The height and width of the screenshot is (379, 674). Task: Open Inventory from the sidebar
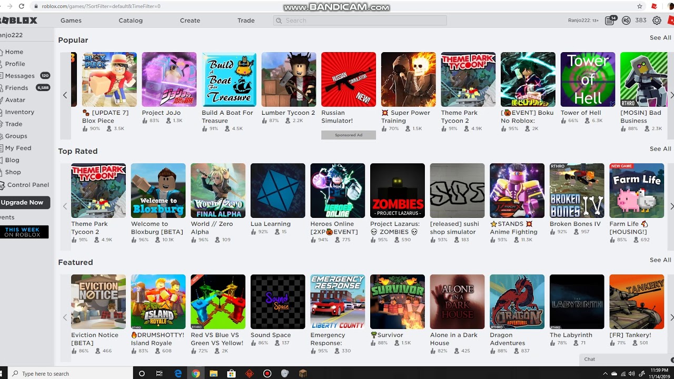pos(19,112)
